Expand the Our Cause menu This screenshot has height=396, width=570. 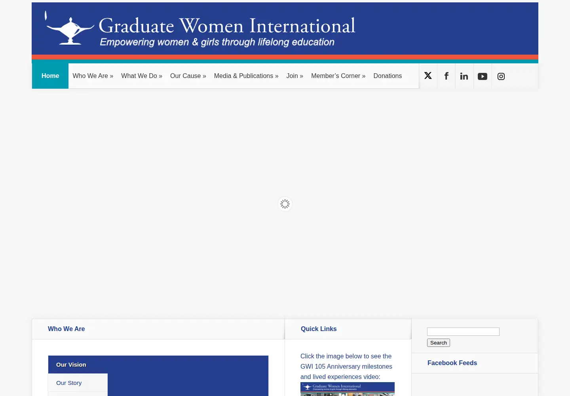click(x=188, y=76)
